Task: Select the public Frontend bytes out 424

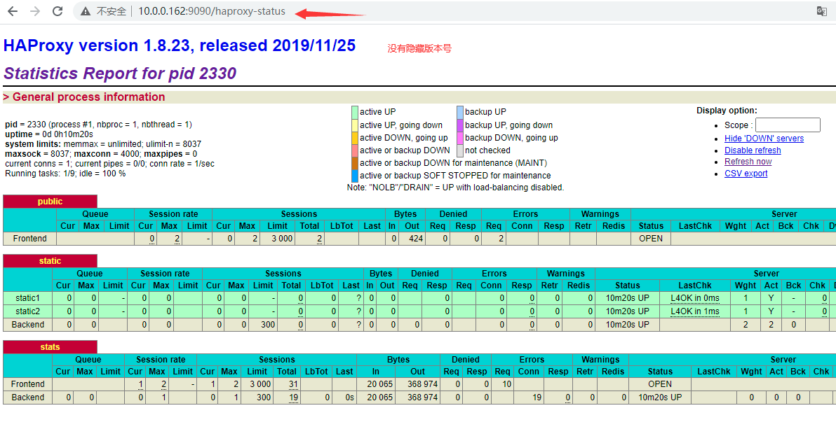Action: coord(416,239)
